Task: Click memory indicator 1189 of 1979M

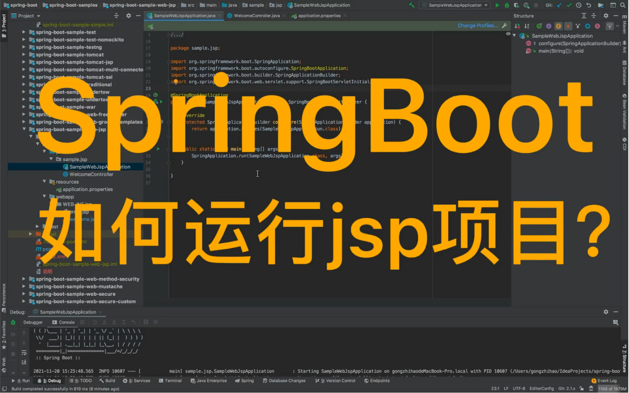Action: (x=612, y=389)
